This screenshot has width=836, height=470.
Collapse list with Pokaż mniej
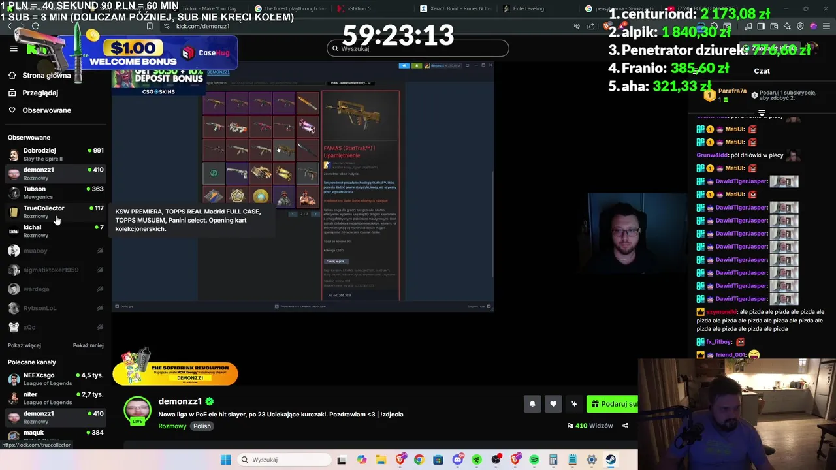[88, 345]
